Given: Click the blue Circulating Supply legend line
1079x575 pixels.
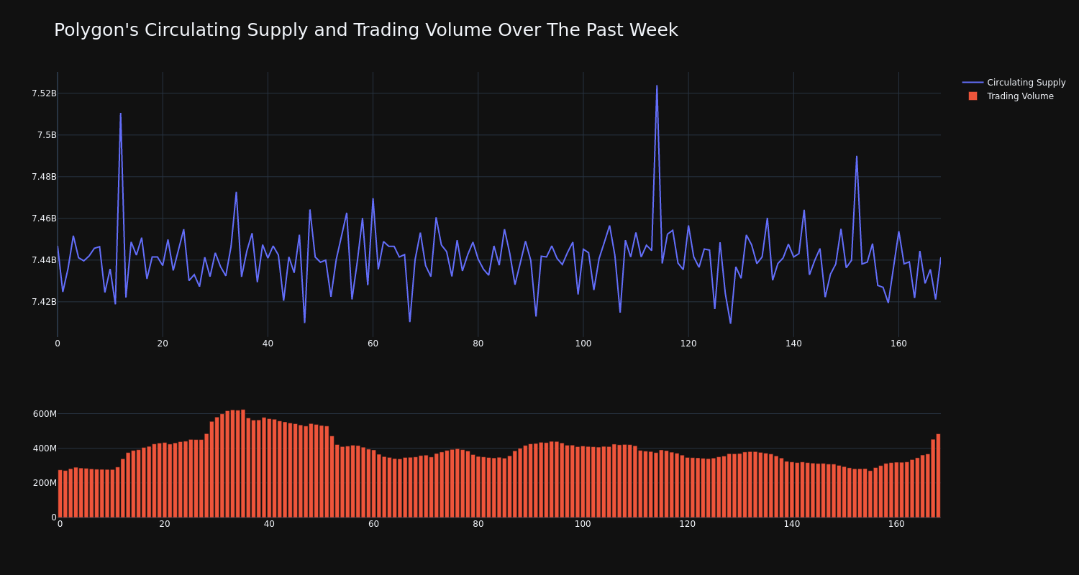Looking at the screenshot, I should [973, 83].
